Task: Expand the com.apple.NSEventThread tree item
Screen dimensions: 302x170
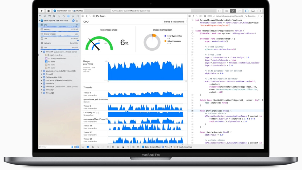Action: coord(42,80)
